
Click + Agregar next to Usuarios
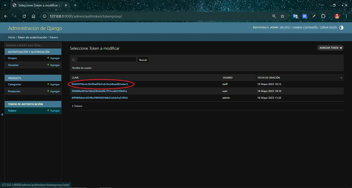[x=53, y=65]
